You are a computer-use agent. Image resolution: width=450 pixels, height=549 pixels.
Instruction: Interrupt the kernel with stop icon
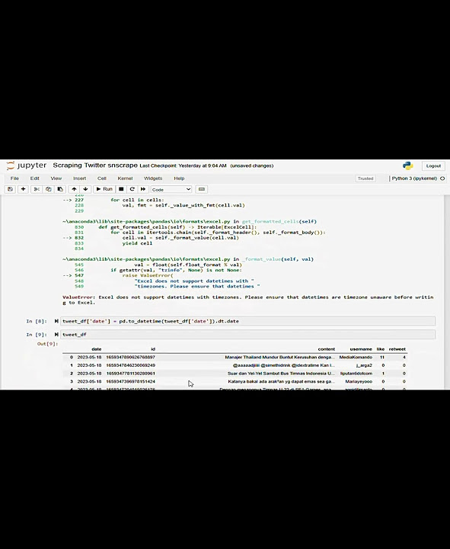(121, 189)
